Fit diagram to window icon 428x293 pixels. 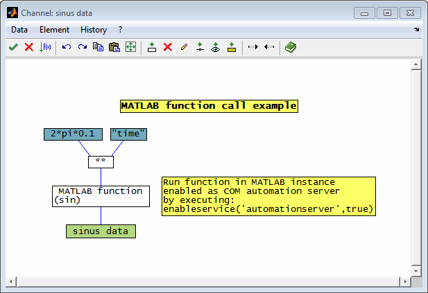130,47
